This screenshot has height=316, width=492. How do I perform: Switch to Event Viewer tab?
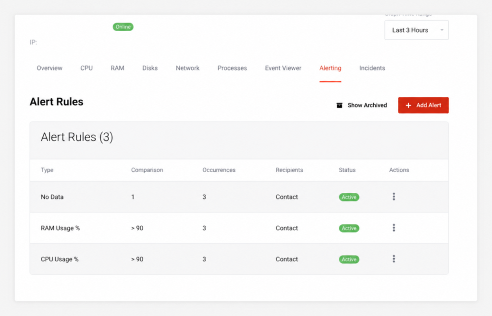(x=283, y=68)
